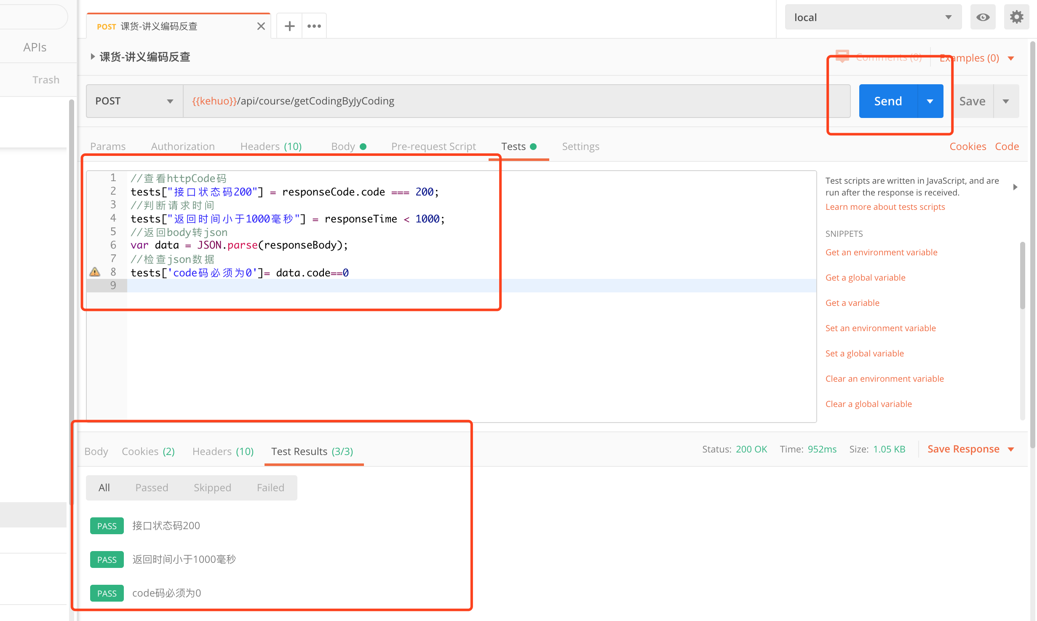Screen dimensions: 1037x621
Task: Select the Passed filter in Test Results
Action: 152,487
